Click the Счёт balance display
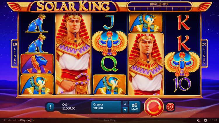The height and width of the screenshot is (123, 219). coord(69,107)
